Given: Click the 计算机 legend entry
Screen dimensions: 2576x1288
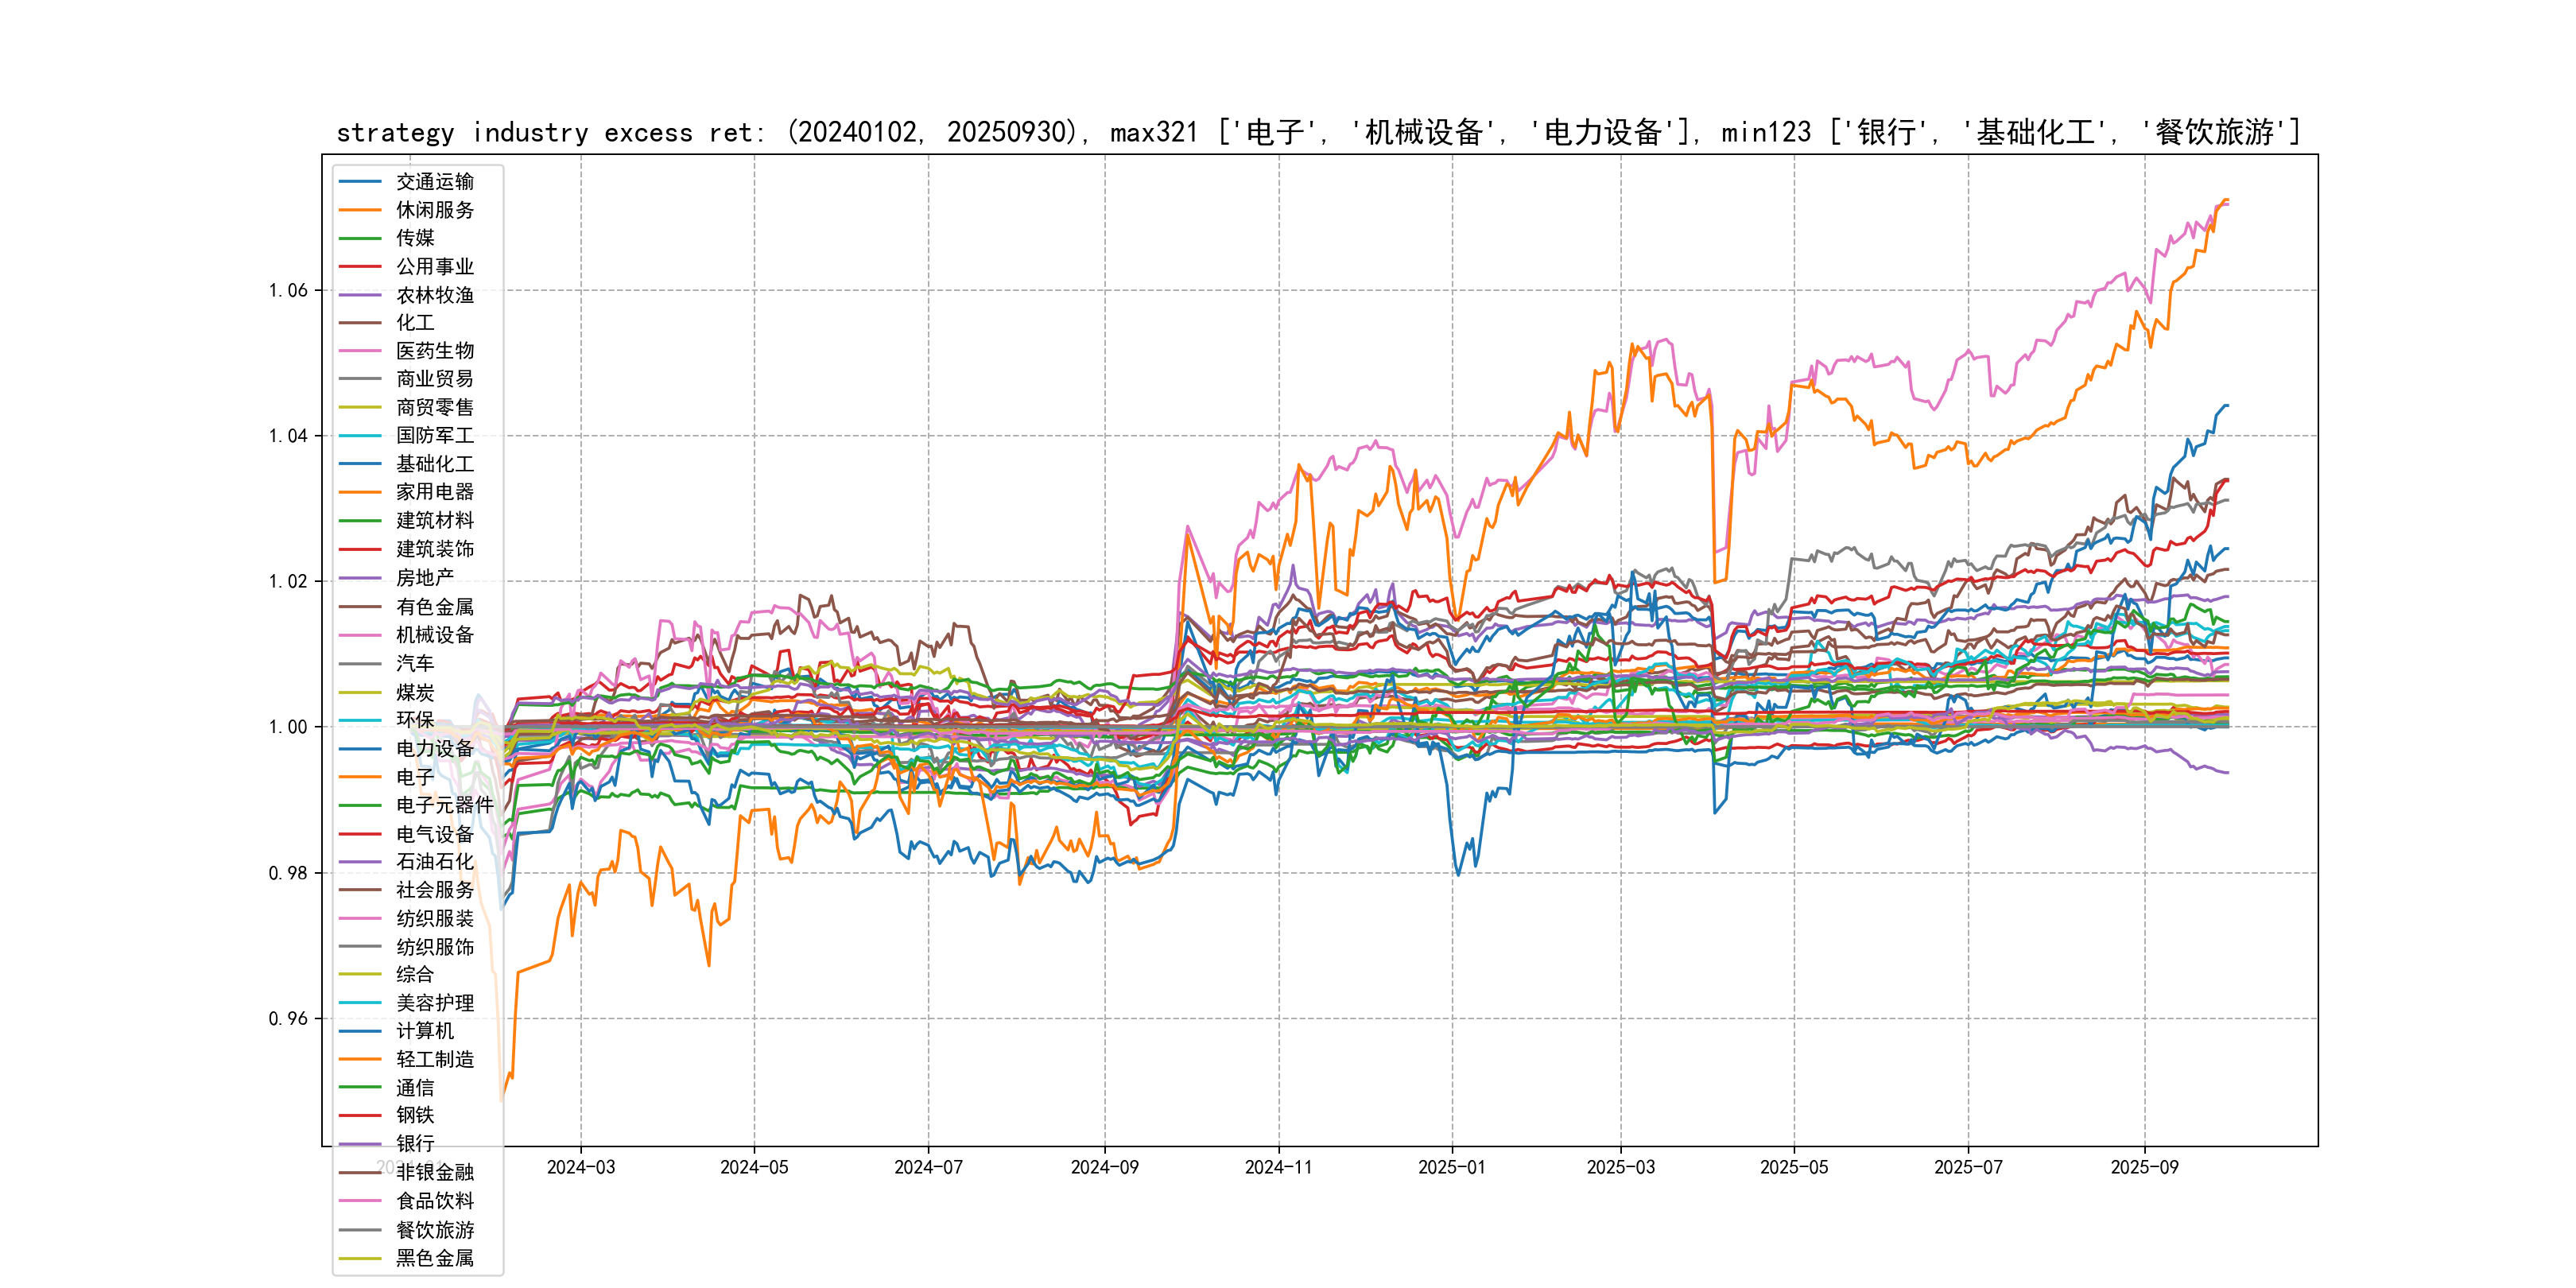Looking at the screenshot, I should coord(424,1031).
